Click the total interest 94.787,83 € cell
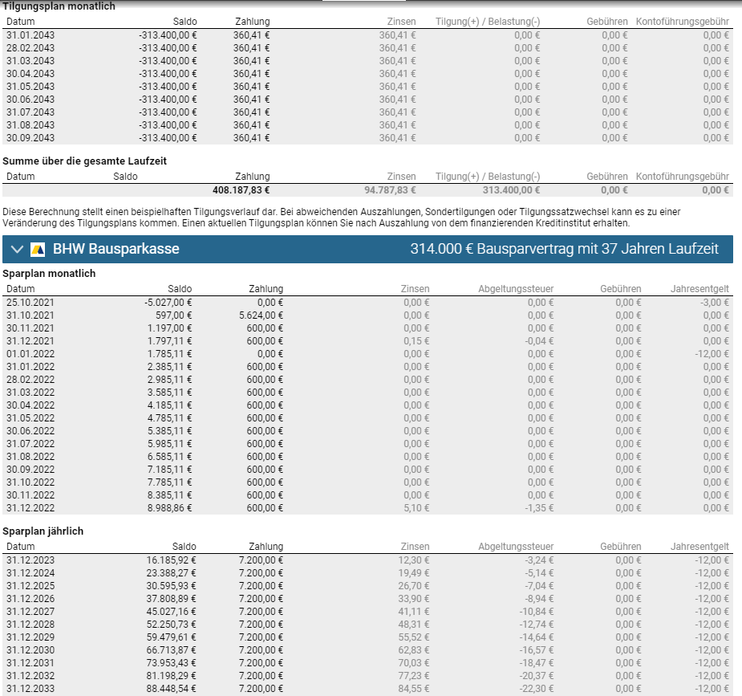742x696 pixels. 390,190
